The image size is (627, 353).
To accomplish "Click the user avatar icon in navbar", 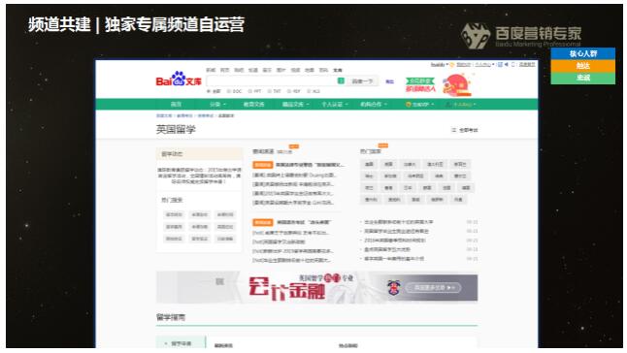I will pyautogui.click(x=448, y=104).
